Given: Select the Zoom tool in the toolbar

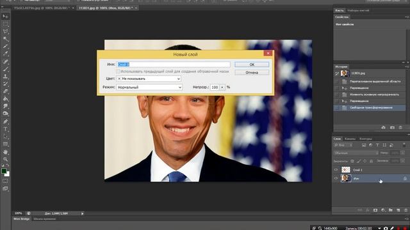Looking at the screenshot, I should (x=5, y=159).
